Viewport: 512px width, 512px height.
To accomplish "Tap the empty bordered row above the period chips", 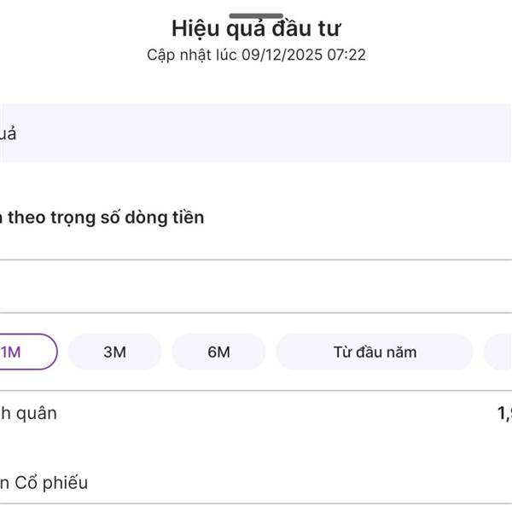I will tap(256, 287).
